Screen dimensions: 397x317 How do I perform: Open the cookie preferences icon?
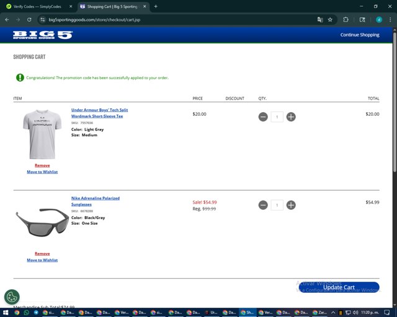[12, 297]
